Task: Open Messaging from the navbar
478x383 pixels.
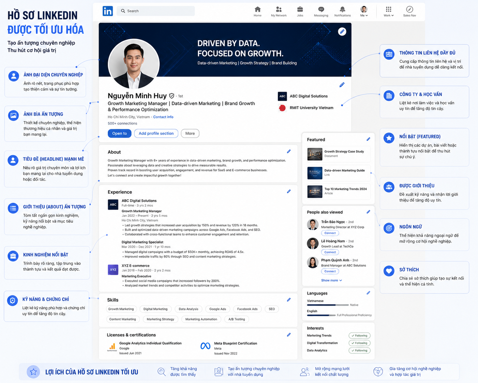Action: coord(321,11)
